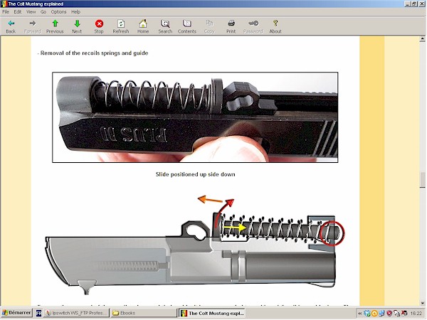Open the Home page

[143, 26]
